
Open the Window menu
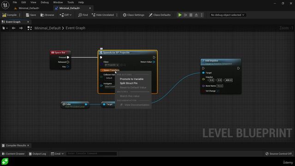click(x=58, y=2)
